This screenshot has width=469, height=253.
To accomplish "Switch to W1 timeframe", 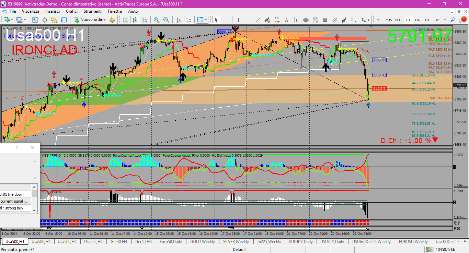I will (x=437, y=20).
